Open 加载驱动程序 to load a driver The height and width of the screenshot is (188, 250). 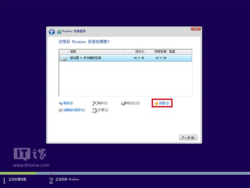(74, 110)
